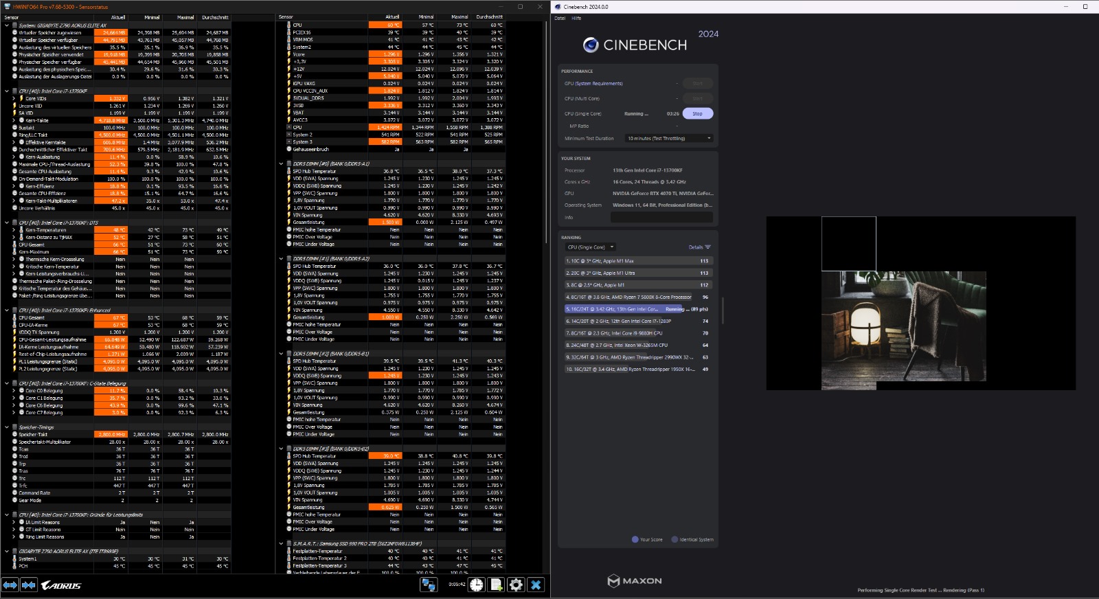Select the Apple M1 Ultra ranking entry

638,273
